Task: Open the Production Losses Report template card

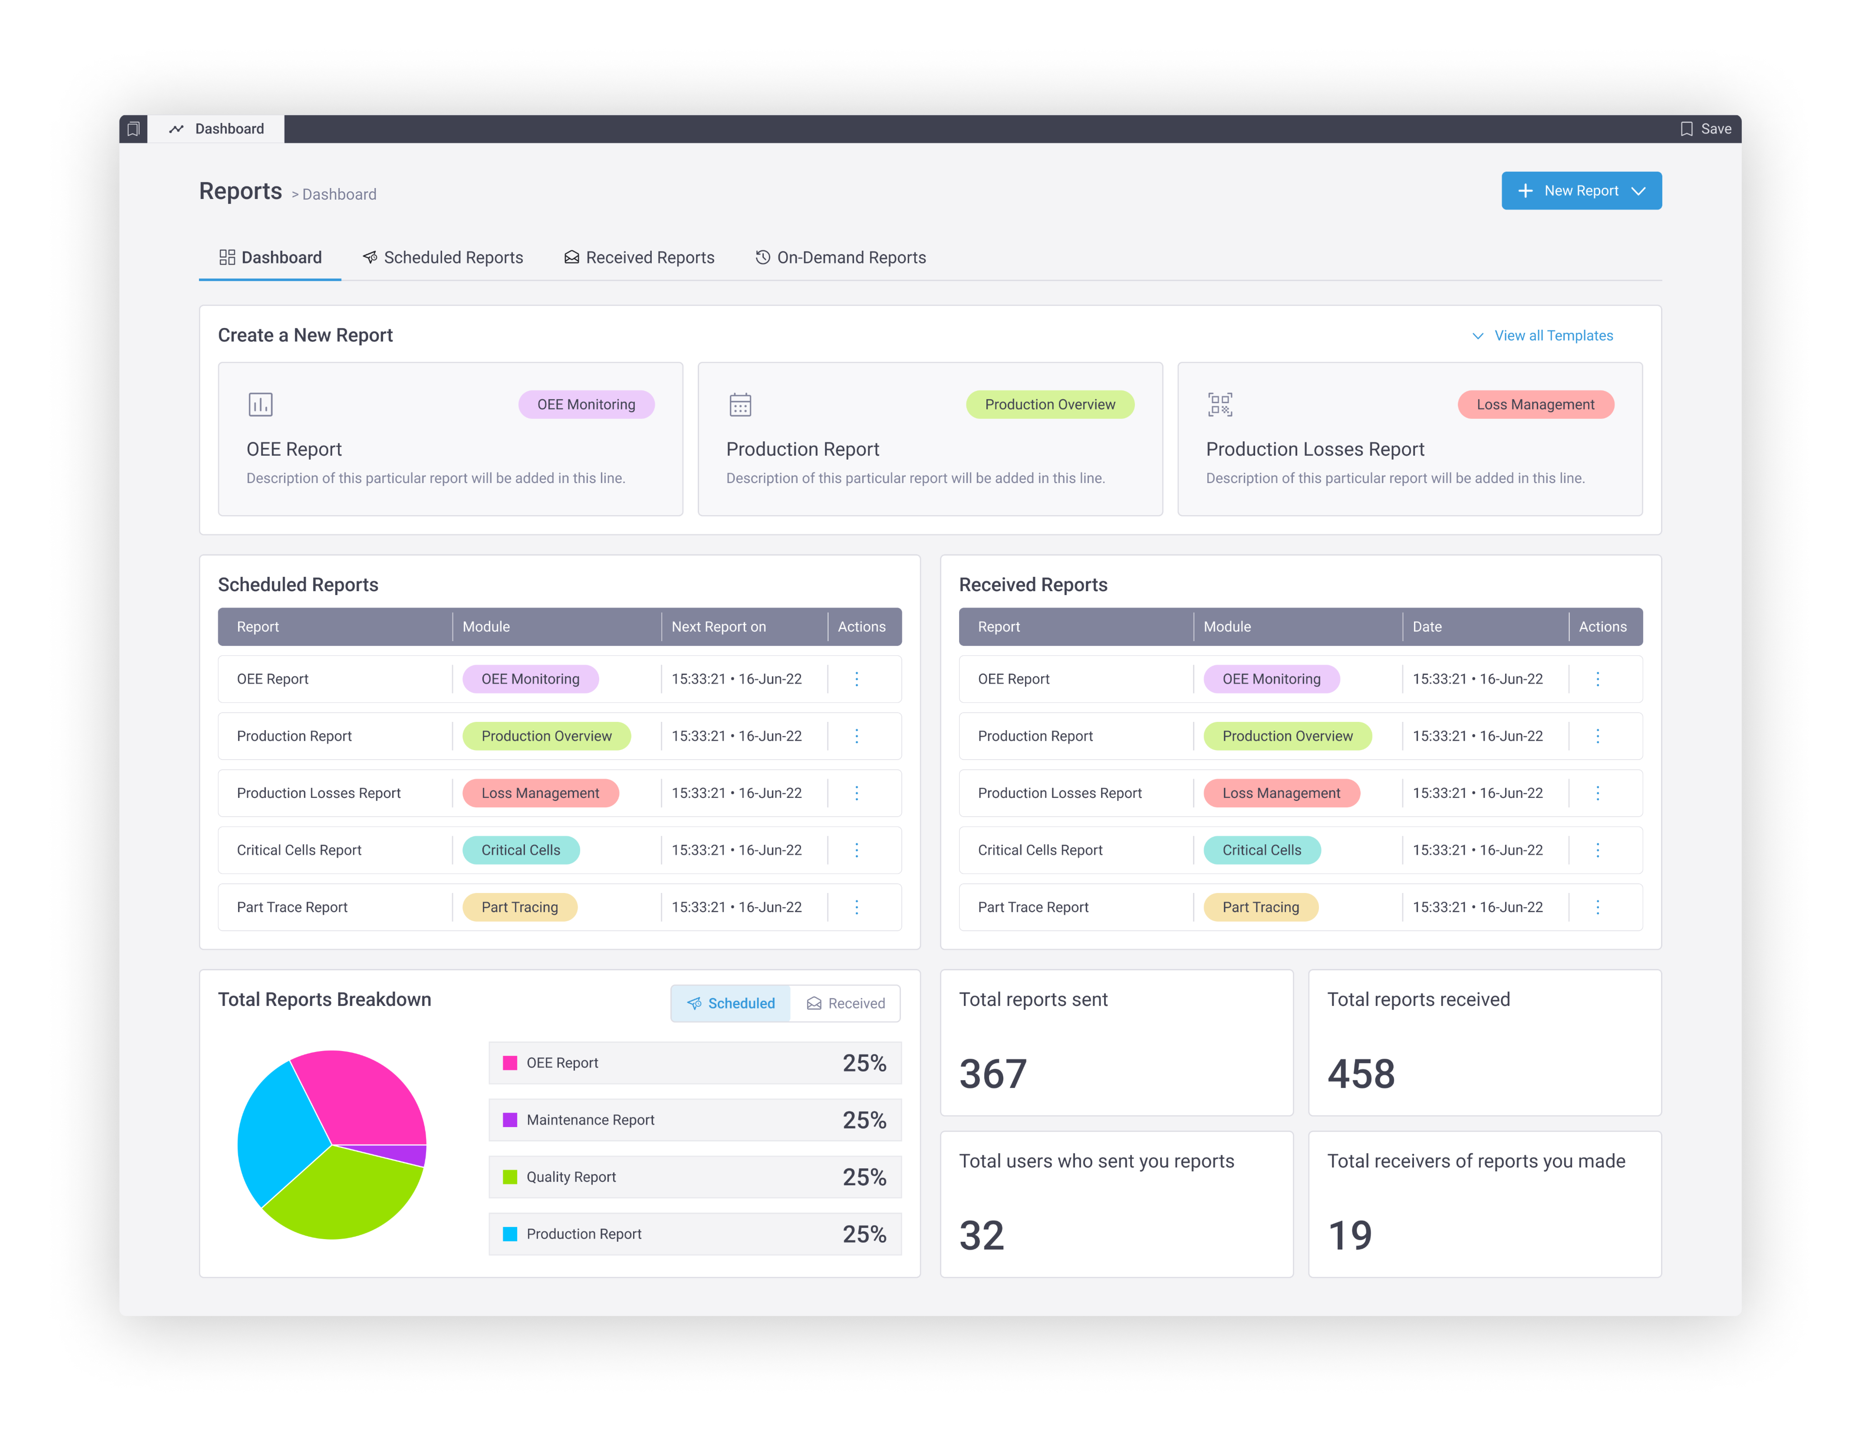Action: pos(1410,439)
